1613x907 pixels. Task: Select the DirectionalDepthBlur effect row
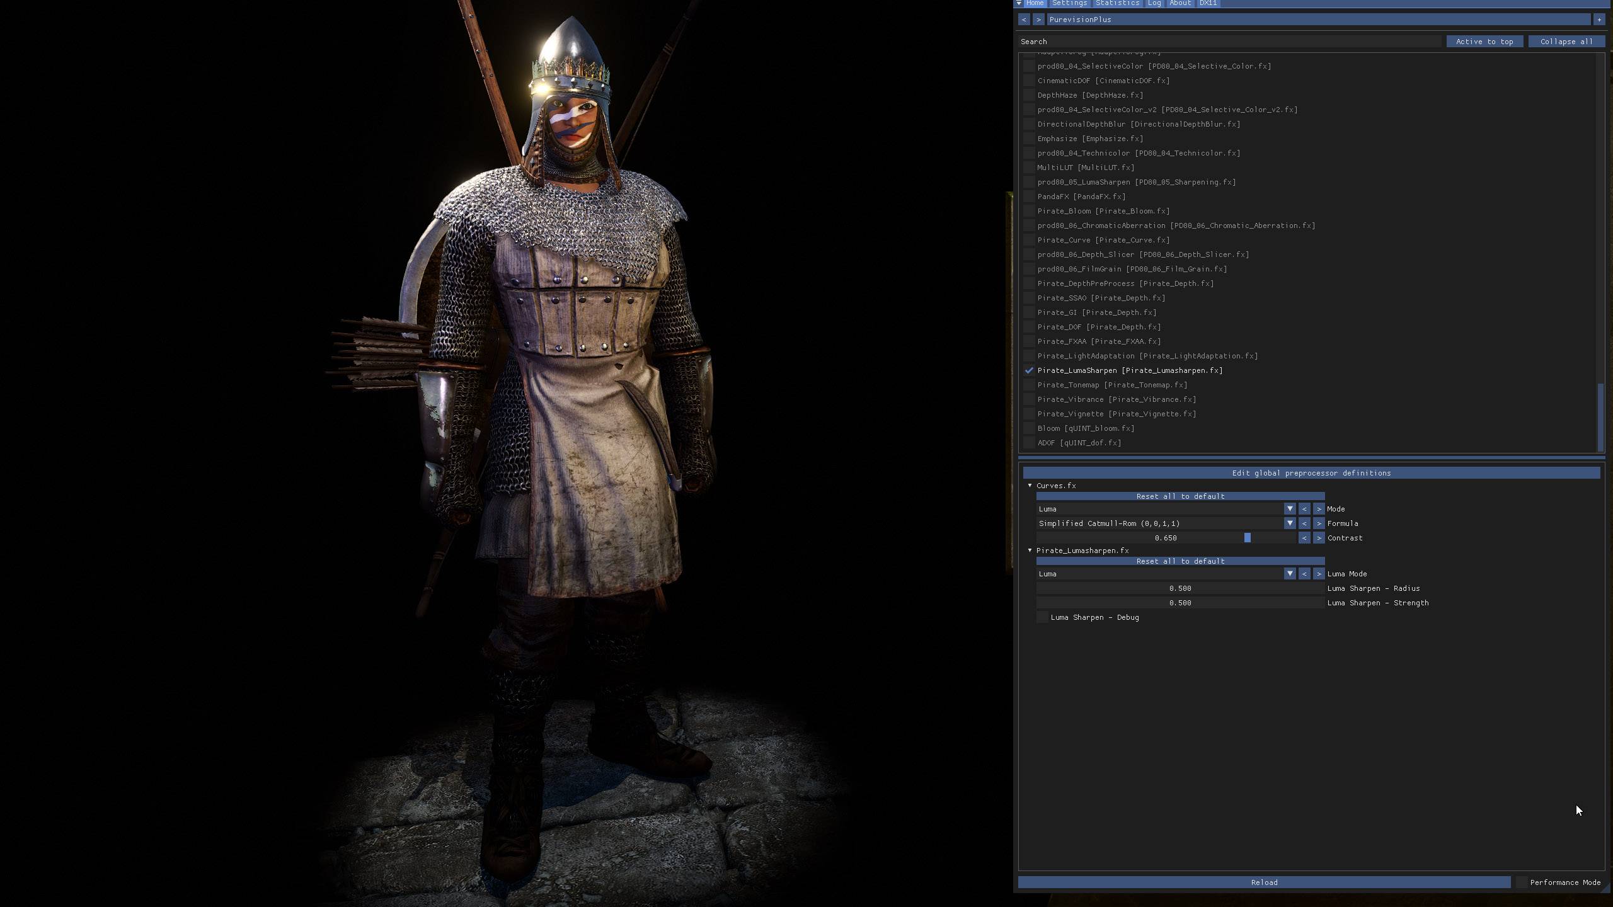click(x=1139, y=124)
